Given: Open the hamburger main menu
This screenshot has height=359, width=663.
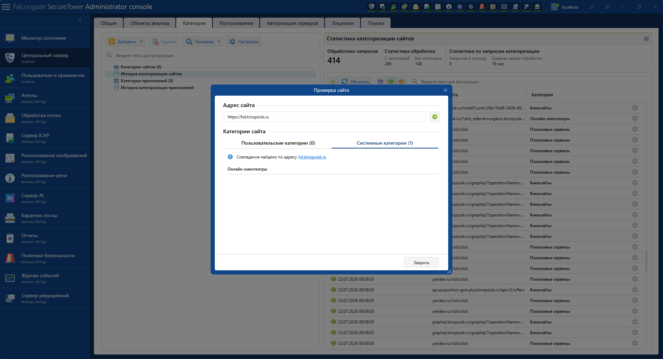Looking at the screenshot, I should [x=6, y=7].
